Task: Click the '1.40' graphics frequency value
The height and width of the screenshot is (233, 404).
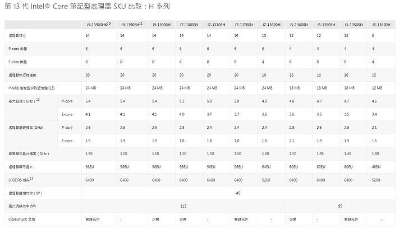Action: point(375,153)
